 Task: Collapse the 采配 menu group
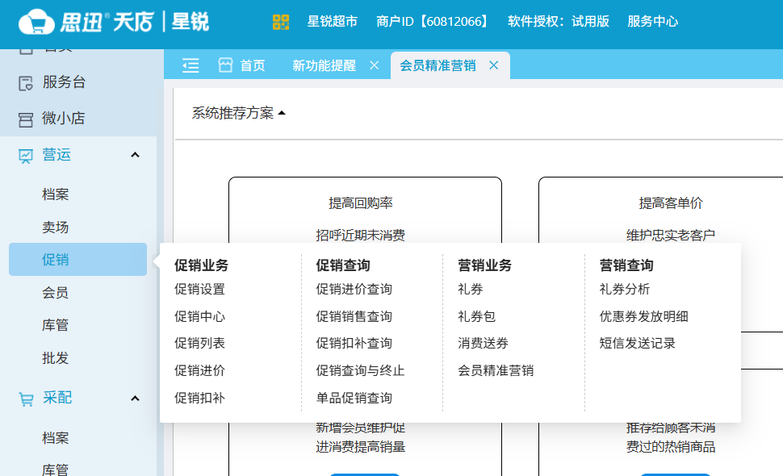coord(136,399)
